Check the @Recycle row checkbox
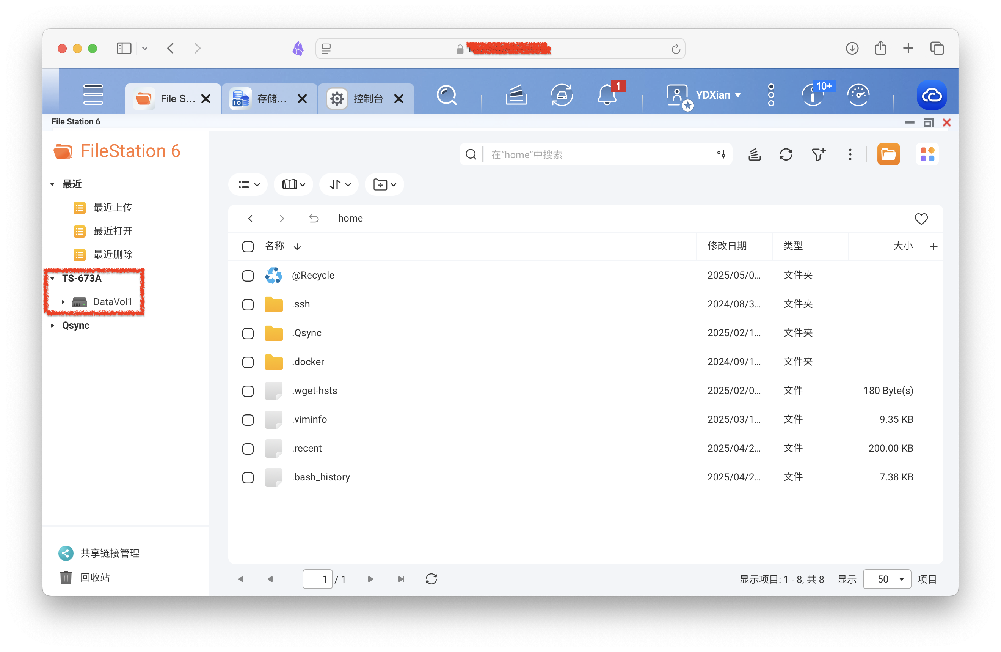 coord(248,276)
